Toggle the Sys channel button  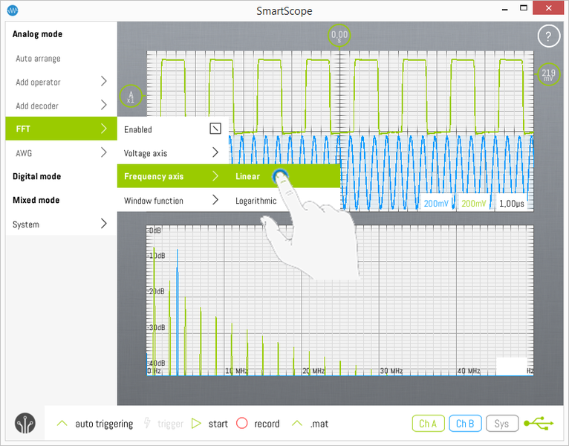[x=502, y=424]
